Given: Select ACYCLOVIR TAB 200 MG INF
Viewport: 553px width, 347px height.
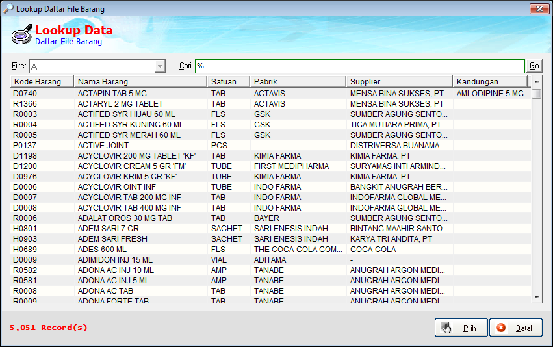Looking at the screenshot, I should [270, 198].
